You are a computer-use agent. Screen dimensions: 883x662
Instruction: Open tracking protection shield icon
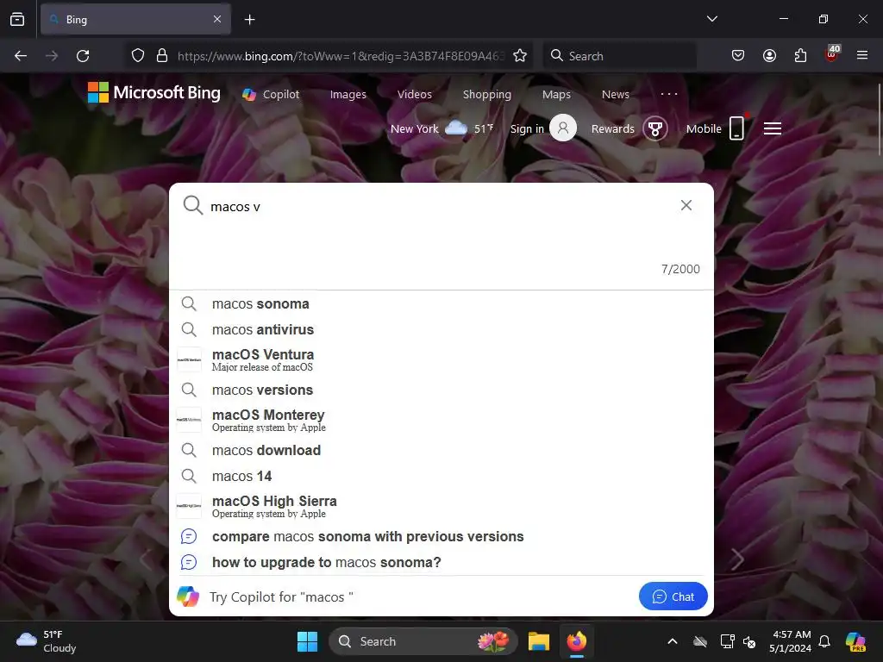click(138, 56)
